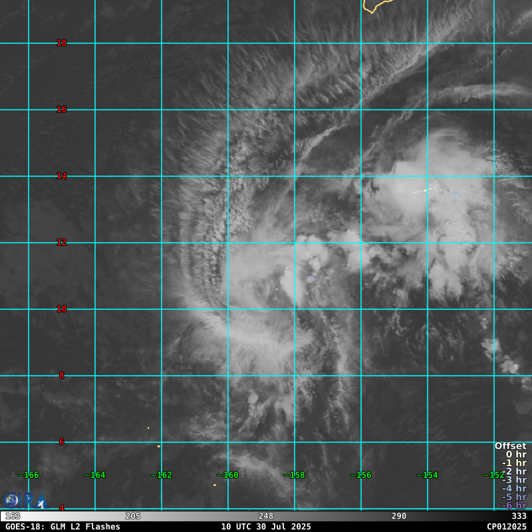Click the storm identifier CP012025

(x=506, y=527)
